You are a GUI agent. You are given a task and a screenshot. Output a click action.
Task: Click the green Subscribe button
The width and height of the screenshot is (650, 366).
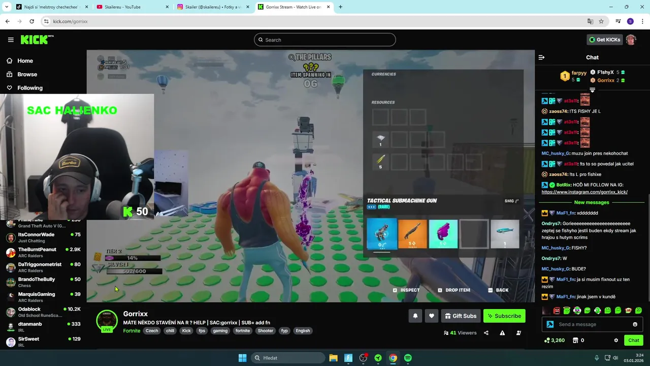pos(504,316)
